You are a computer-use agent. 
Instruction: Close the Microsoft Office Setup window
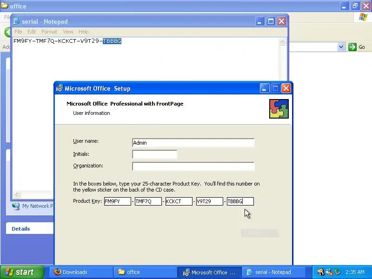coord(286,88)
